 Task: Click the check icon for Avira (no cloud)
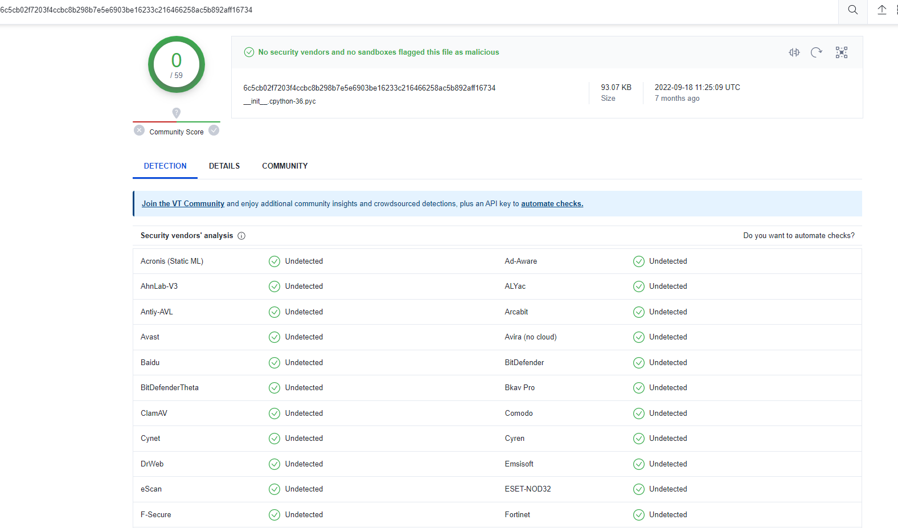639,337
